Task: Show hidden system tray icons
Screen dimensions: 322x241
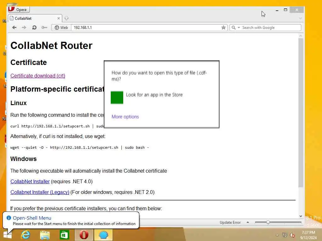Action: pyautogui.click(x=277, y=235)
